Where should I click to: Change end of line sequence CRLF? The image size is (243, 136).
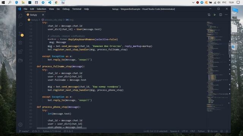(193, 131)
